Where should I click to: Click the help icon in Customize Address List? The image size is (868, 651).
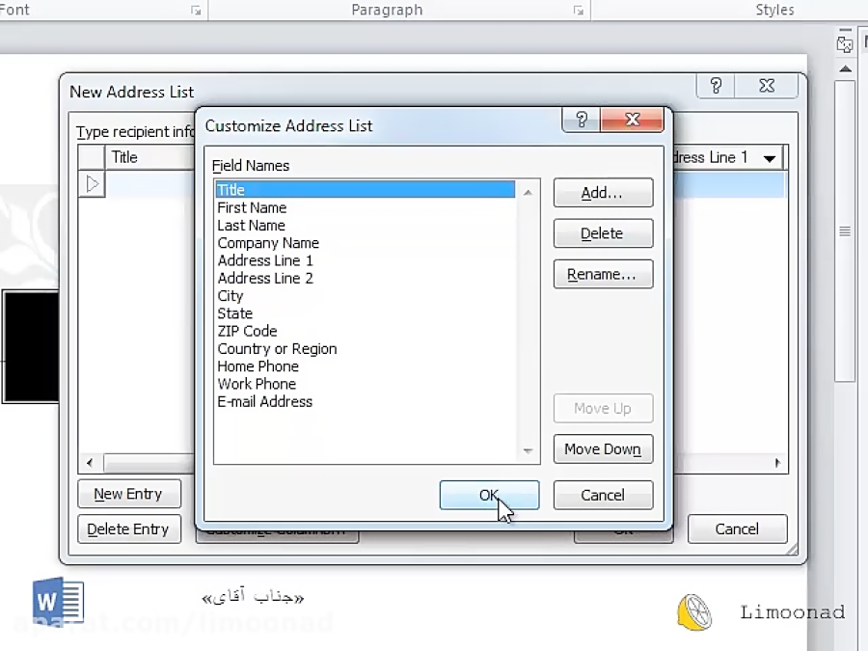pyautogui.click(x=581, y=120)
